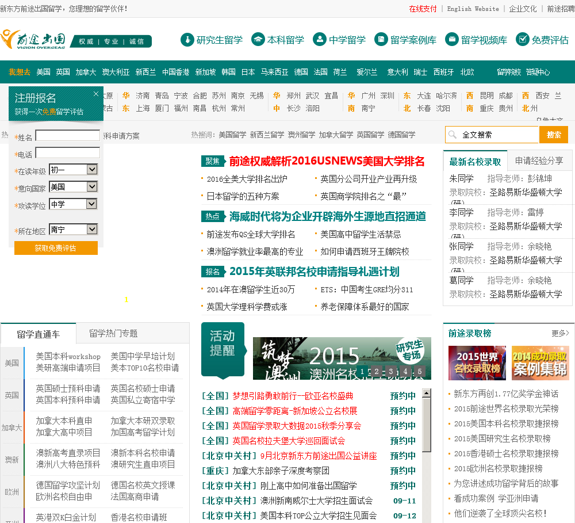
Task: Open the 所在地区 region dropdown
Action: pos(92,230)
